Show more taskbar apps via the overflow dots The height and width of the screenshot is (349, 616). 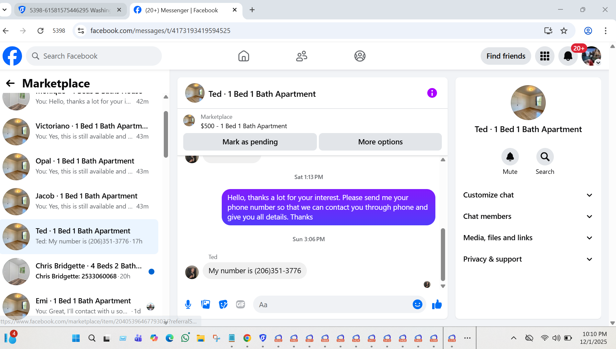point(467,338)
